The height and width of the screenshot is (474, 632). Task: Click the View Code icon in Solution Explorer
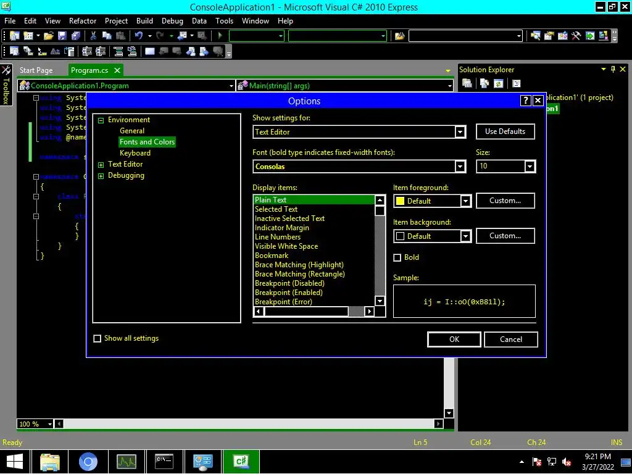[x=517, y=83]
